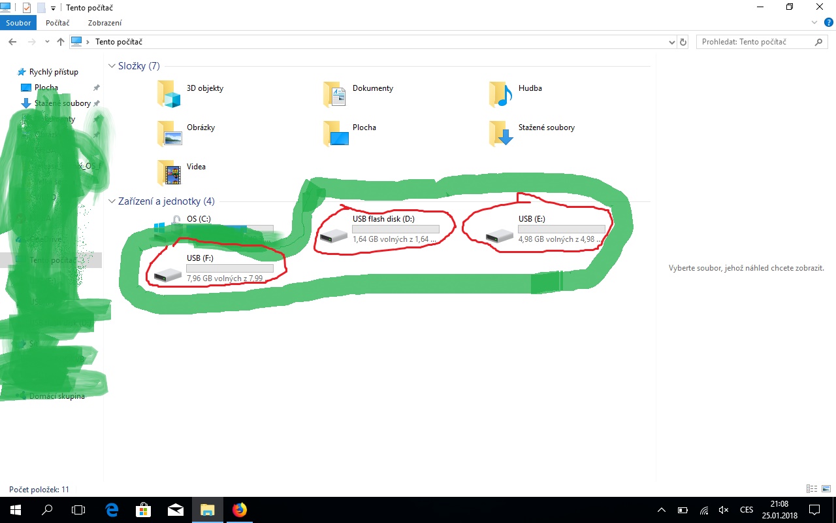Click the USB (F:) capacity bar
836x523 pixels.
click(x=230, y=269)
